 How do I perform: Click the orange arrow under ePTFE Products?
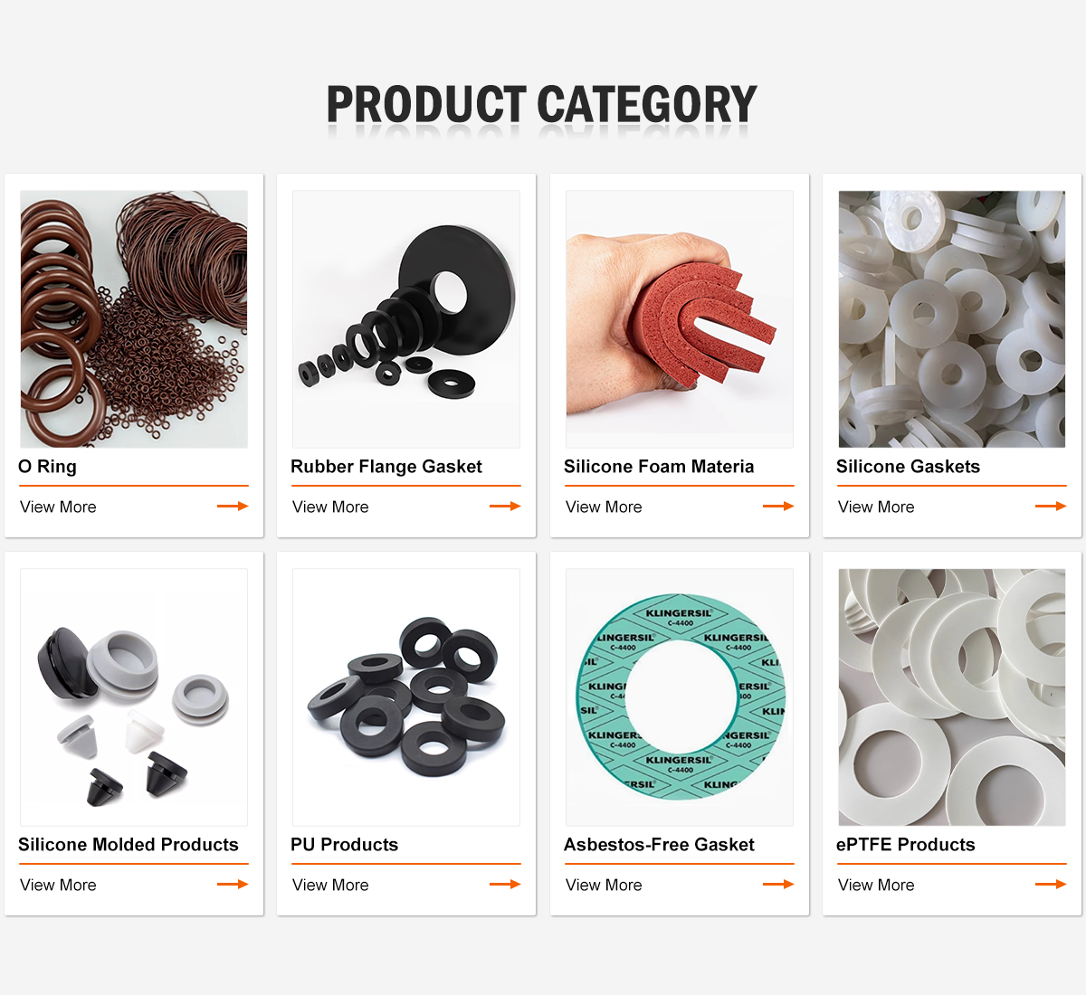pos(1051,885)
